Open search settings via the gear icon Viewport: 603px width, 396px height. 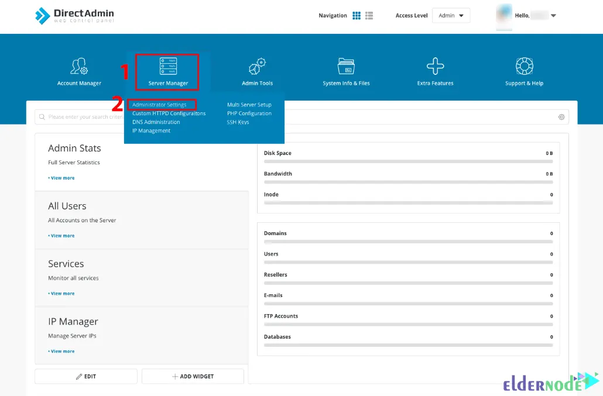click(x=561, y=117)
